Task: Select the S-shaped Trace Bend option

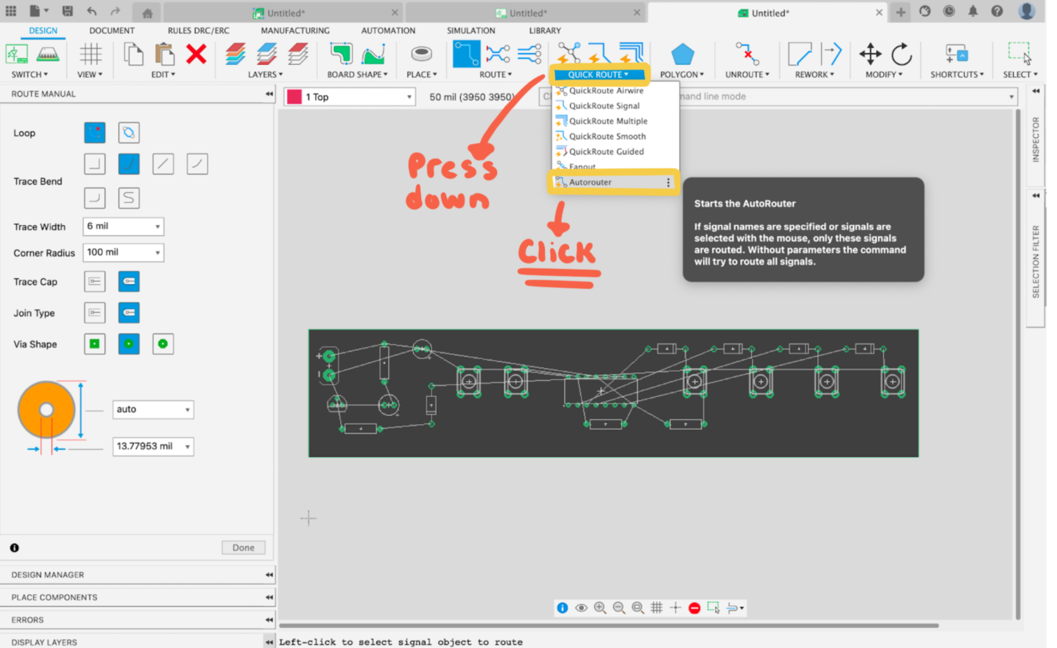Action: click(129, 198)
